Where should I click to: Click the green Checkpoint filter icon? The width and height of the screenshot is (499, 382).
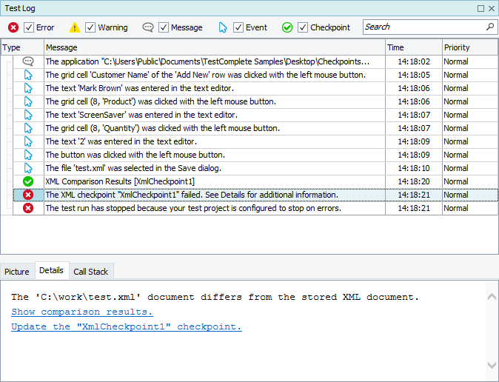click(x=287, y=27)
